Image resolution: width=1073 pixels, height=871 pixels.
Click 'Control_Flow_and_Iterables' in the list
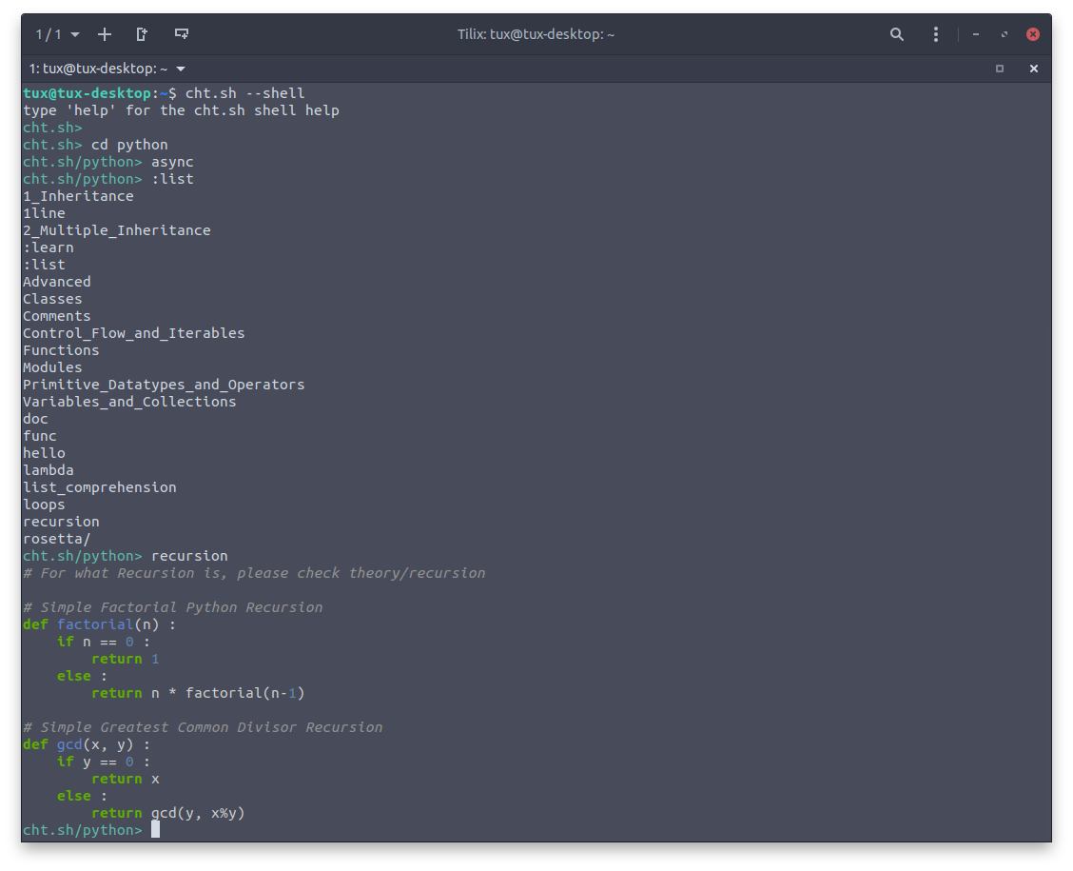pyautogui.click(x=133, y=333)
